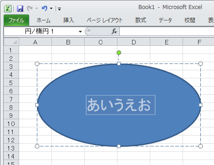Click the top middle sizing handle
The width and height of the screenshot is (214, 165).
pos(119,63)
